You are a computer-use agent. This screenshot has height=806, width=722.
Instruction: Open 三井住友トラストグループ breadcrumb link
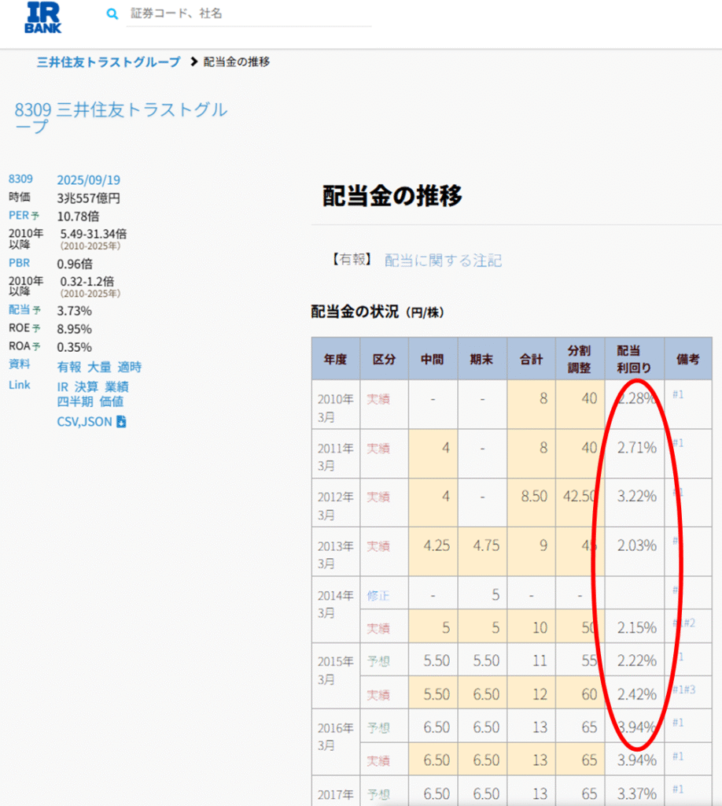109,61
